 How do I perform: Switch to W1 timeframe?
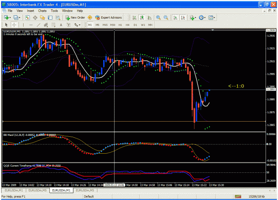coord(143,25)
